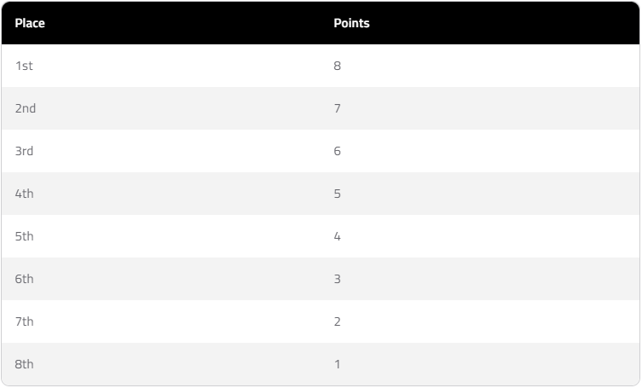The image size is (642, 388).
Task: Select the 1st place cell
Action: (x=24, y=66)
